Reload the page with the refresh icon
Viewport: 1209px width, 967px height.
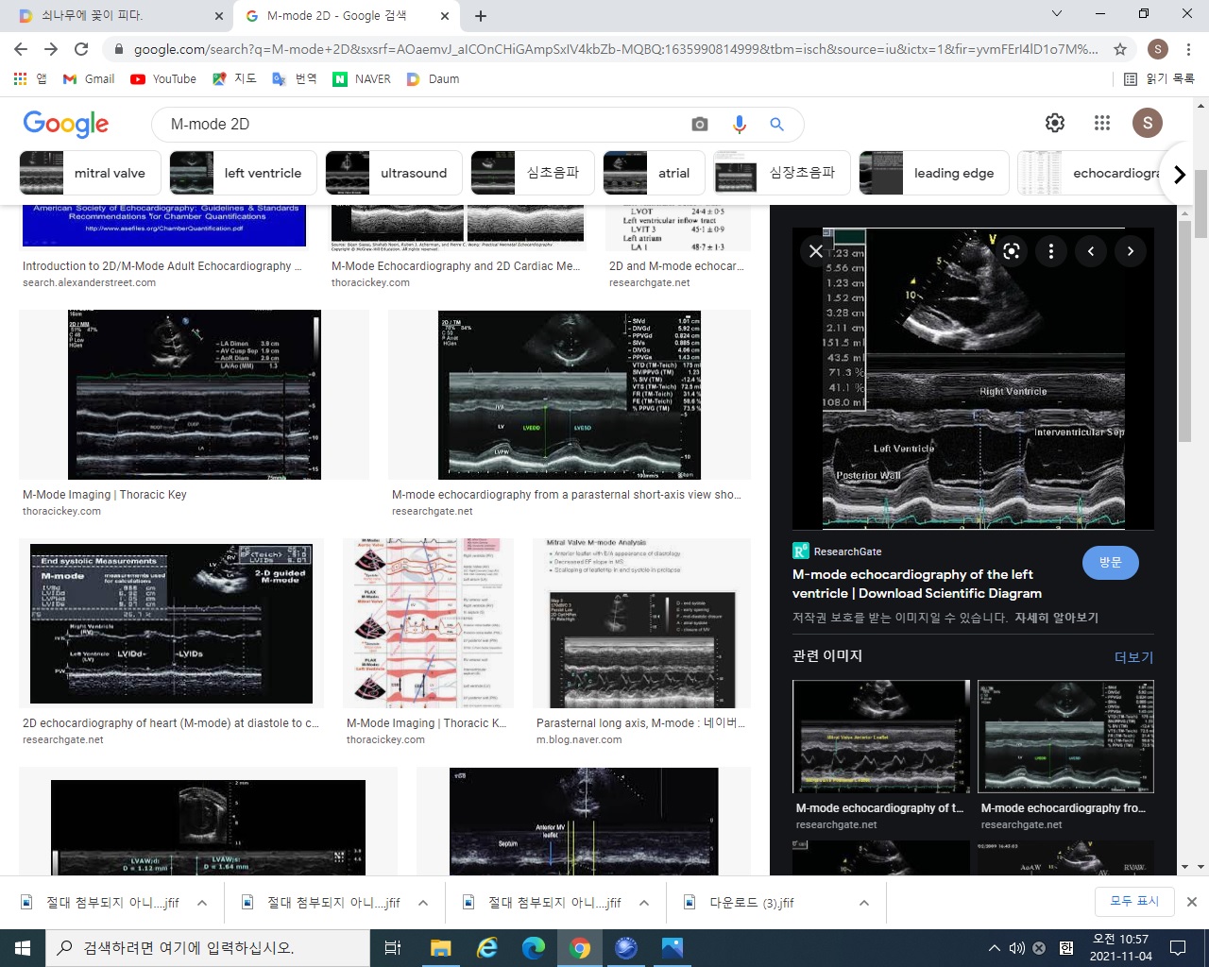click(81, 49)
